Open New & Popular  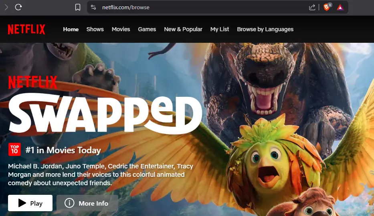tap(183, 29)
